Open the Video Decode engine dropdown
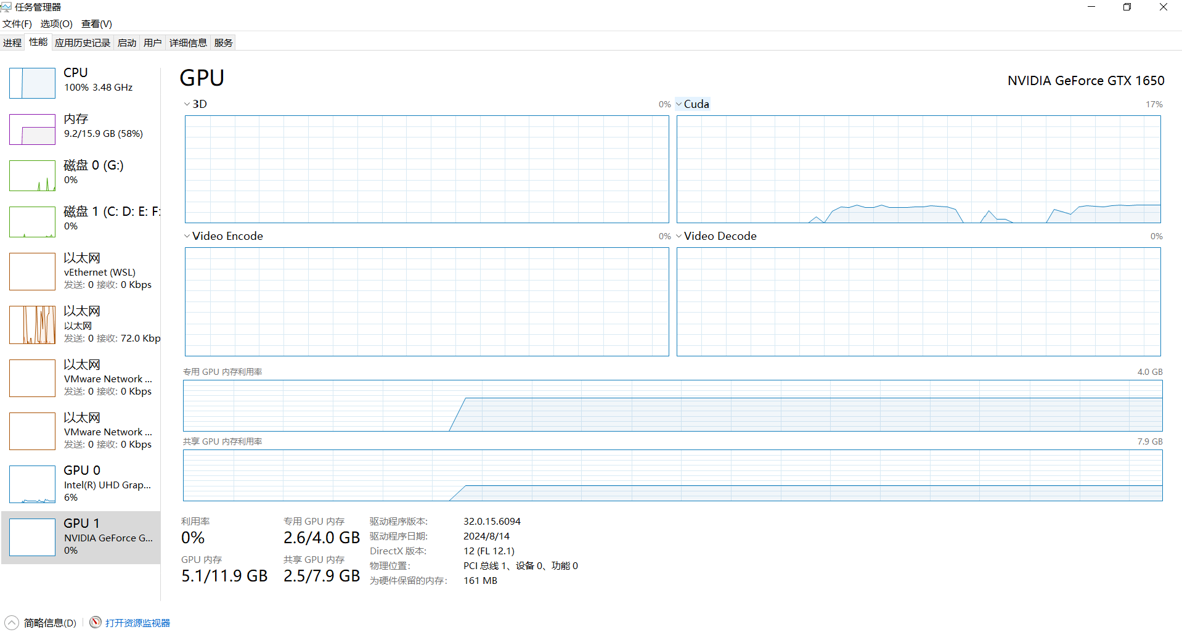The image size is (1182, 640). pyautogui.click(x=679, y=236)
